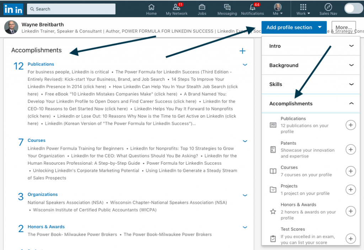Add a test score with plus button
The height and width of the screenshot is (250, 364).
pyautogui.click(x=350, y=239)
